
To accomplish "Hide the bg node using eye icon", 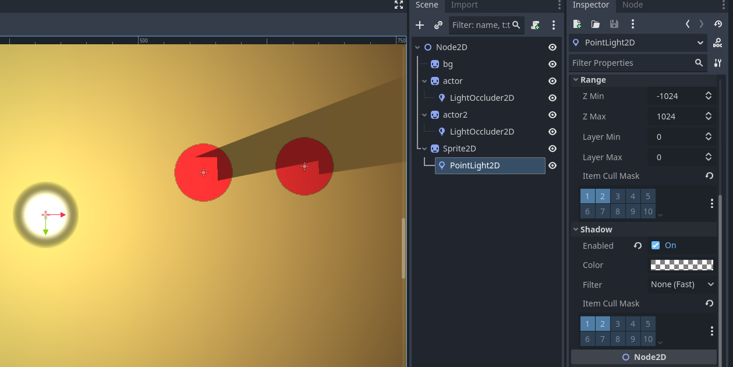I will click(x=553, y=64).
